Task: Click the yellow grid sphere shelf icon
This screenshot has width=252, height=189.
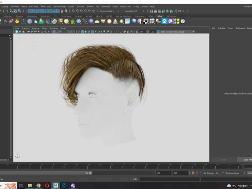Action: coord(66,22)
